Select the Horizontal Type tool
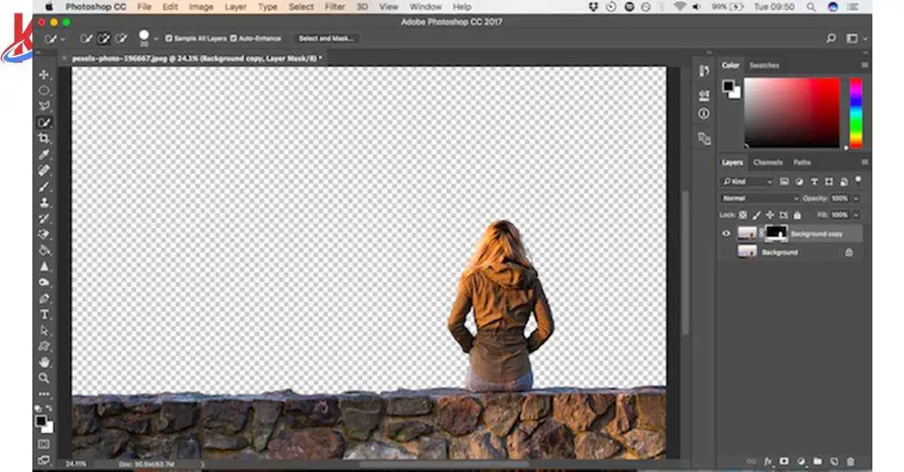 point(44,315)
